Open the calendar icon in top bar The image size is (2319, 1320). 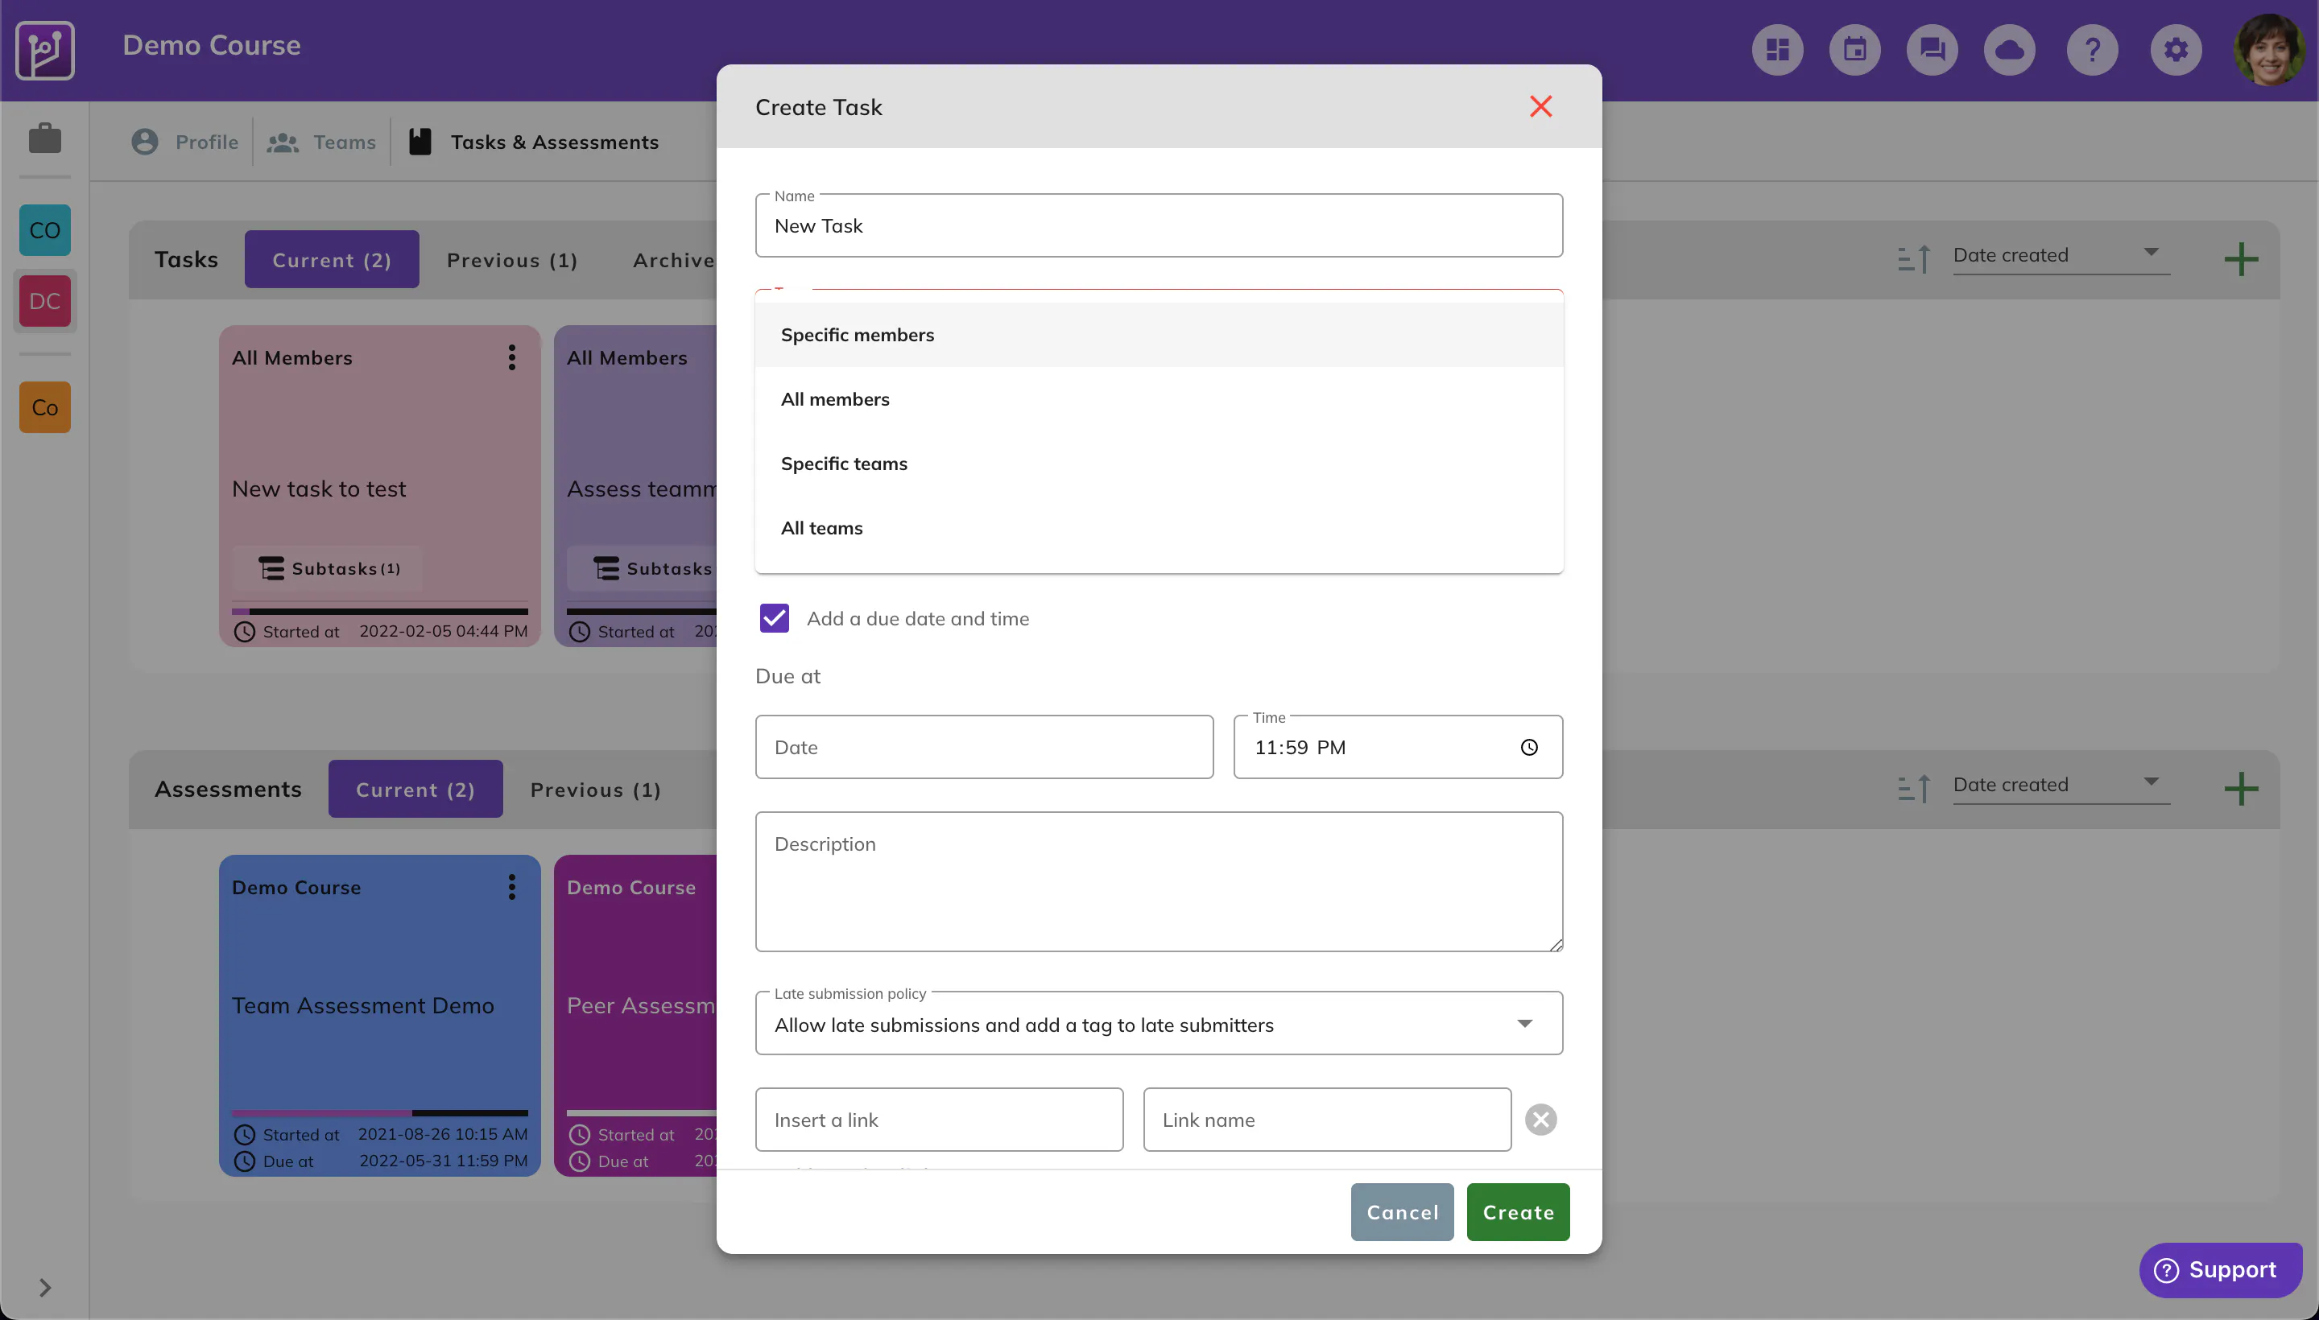(1854, 49)
